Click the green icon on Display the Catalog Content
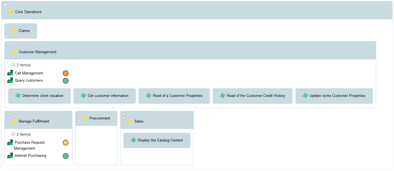This screenshot has width=394, height=171. pos(134,140)
